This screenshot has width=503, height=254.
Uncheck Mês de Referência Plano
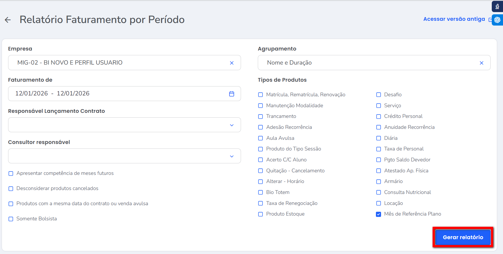[x=378, y=214]
